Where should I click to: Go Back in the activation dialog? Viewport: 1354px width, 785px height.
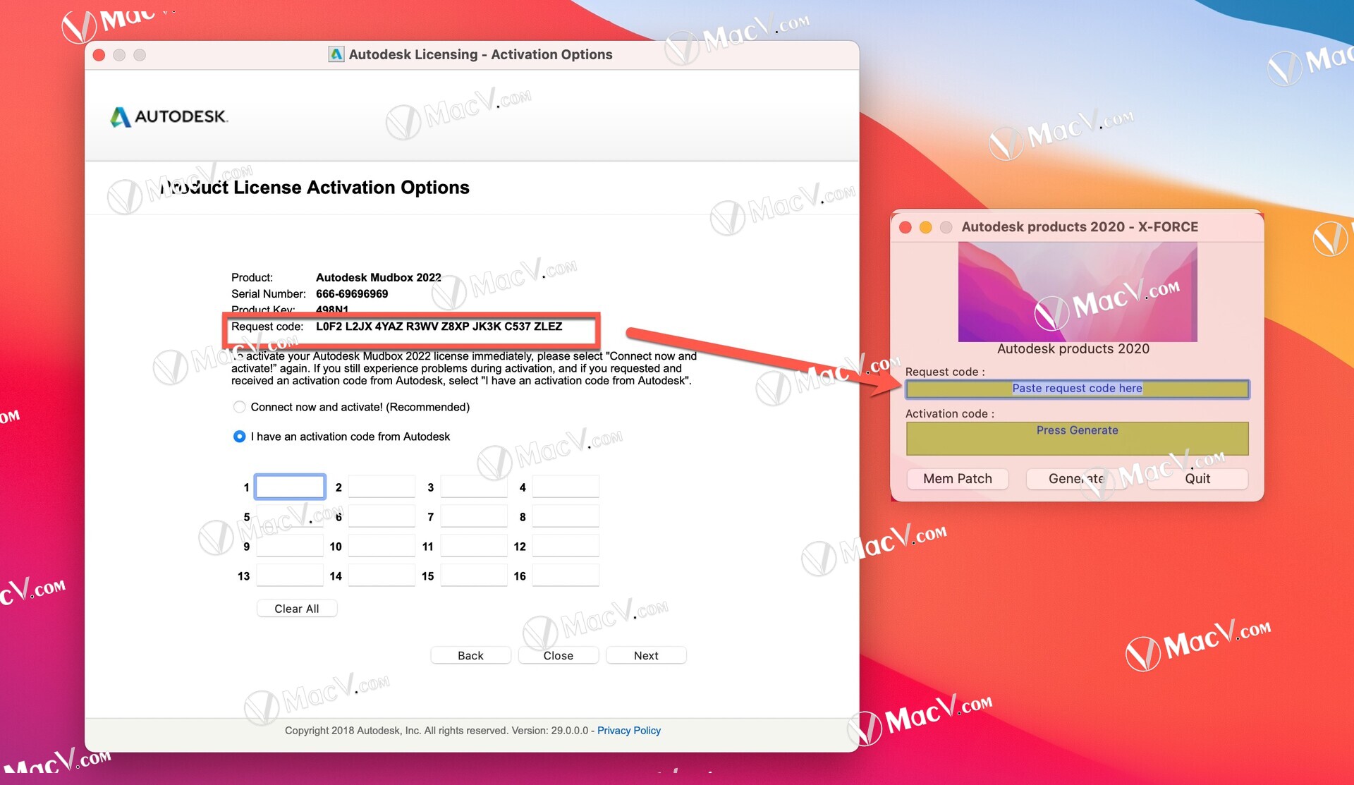(x=470, y=655)
